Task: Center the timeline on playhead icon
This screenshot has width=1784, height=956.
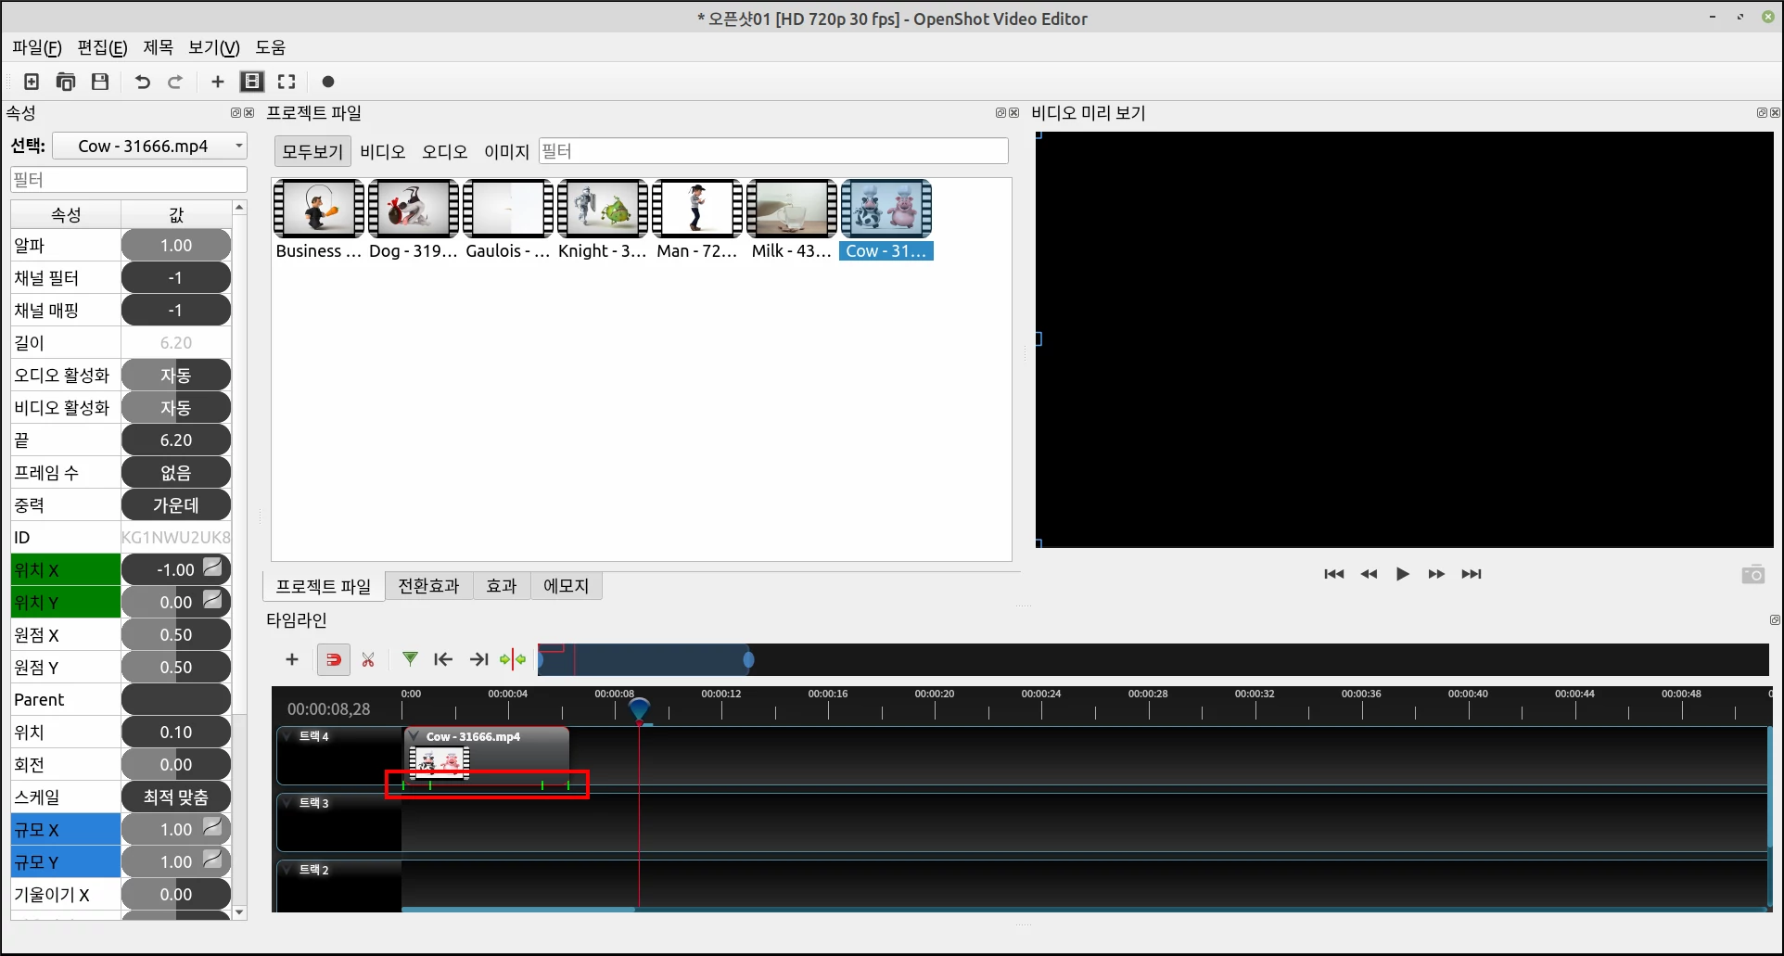Action: tap(513, 659)
